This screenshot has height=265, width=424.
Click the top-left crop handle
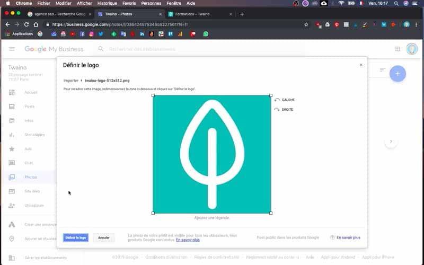click(153, 95)
